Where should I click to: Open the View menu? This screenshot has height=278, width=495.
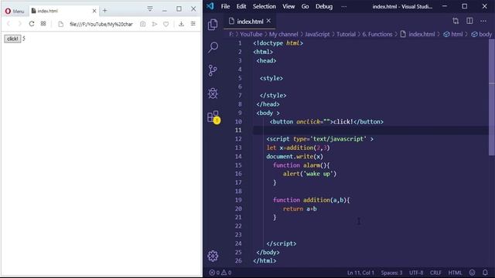click(288, 6)
